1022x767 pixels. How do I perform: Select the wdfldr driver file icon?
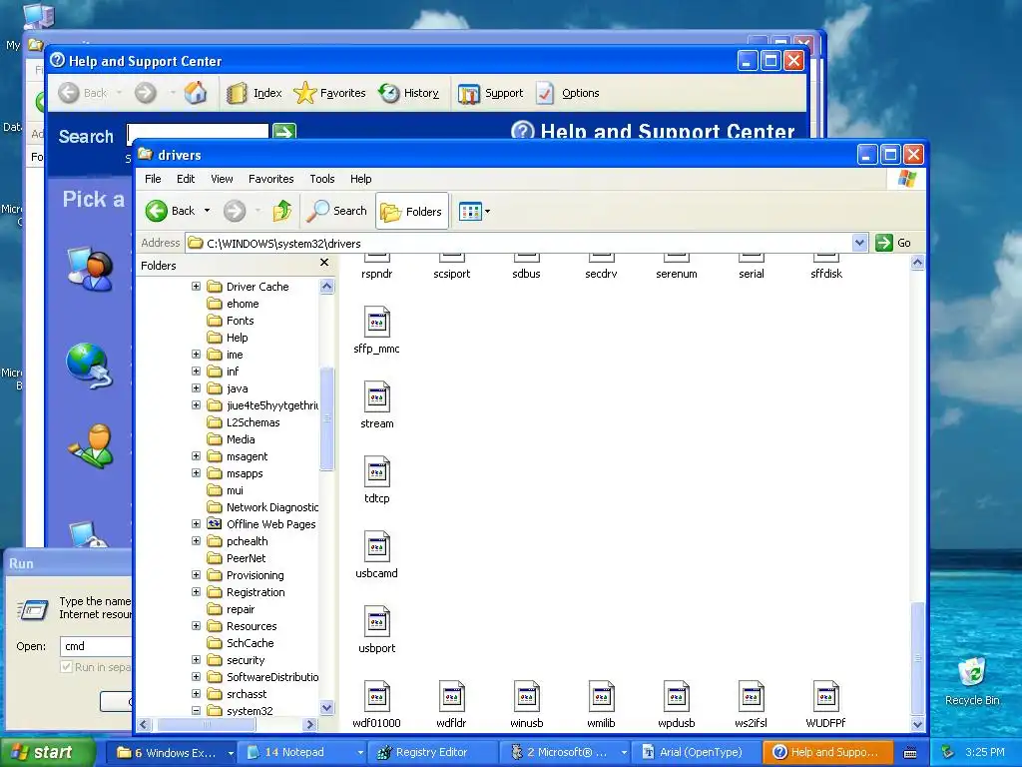[452, 697]
